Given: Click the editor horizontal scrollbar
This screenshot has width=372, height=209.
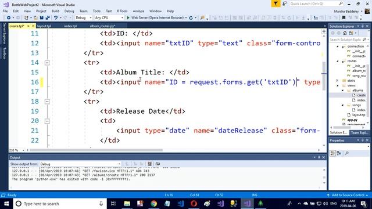Looking at the screenshot, I should [x=96, y=150].
